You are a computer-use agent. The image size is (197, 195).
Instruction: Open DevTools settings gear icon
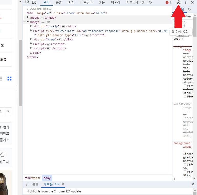tap(179, 3)
